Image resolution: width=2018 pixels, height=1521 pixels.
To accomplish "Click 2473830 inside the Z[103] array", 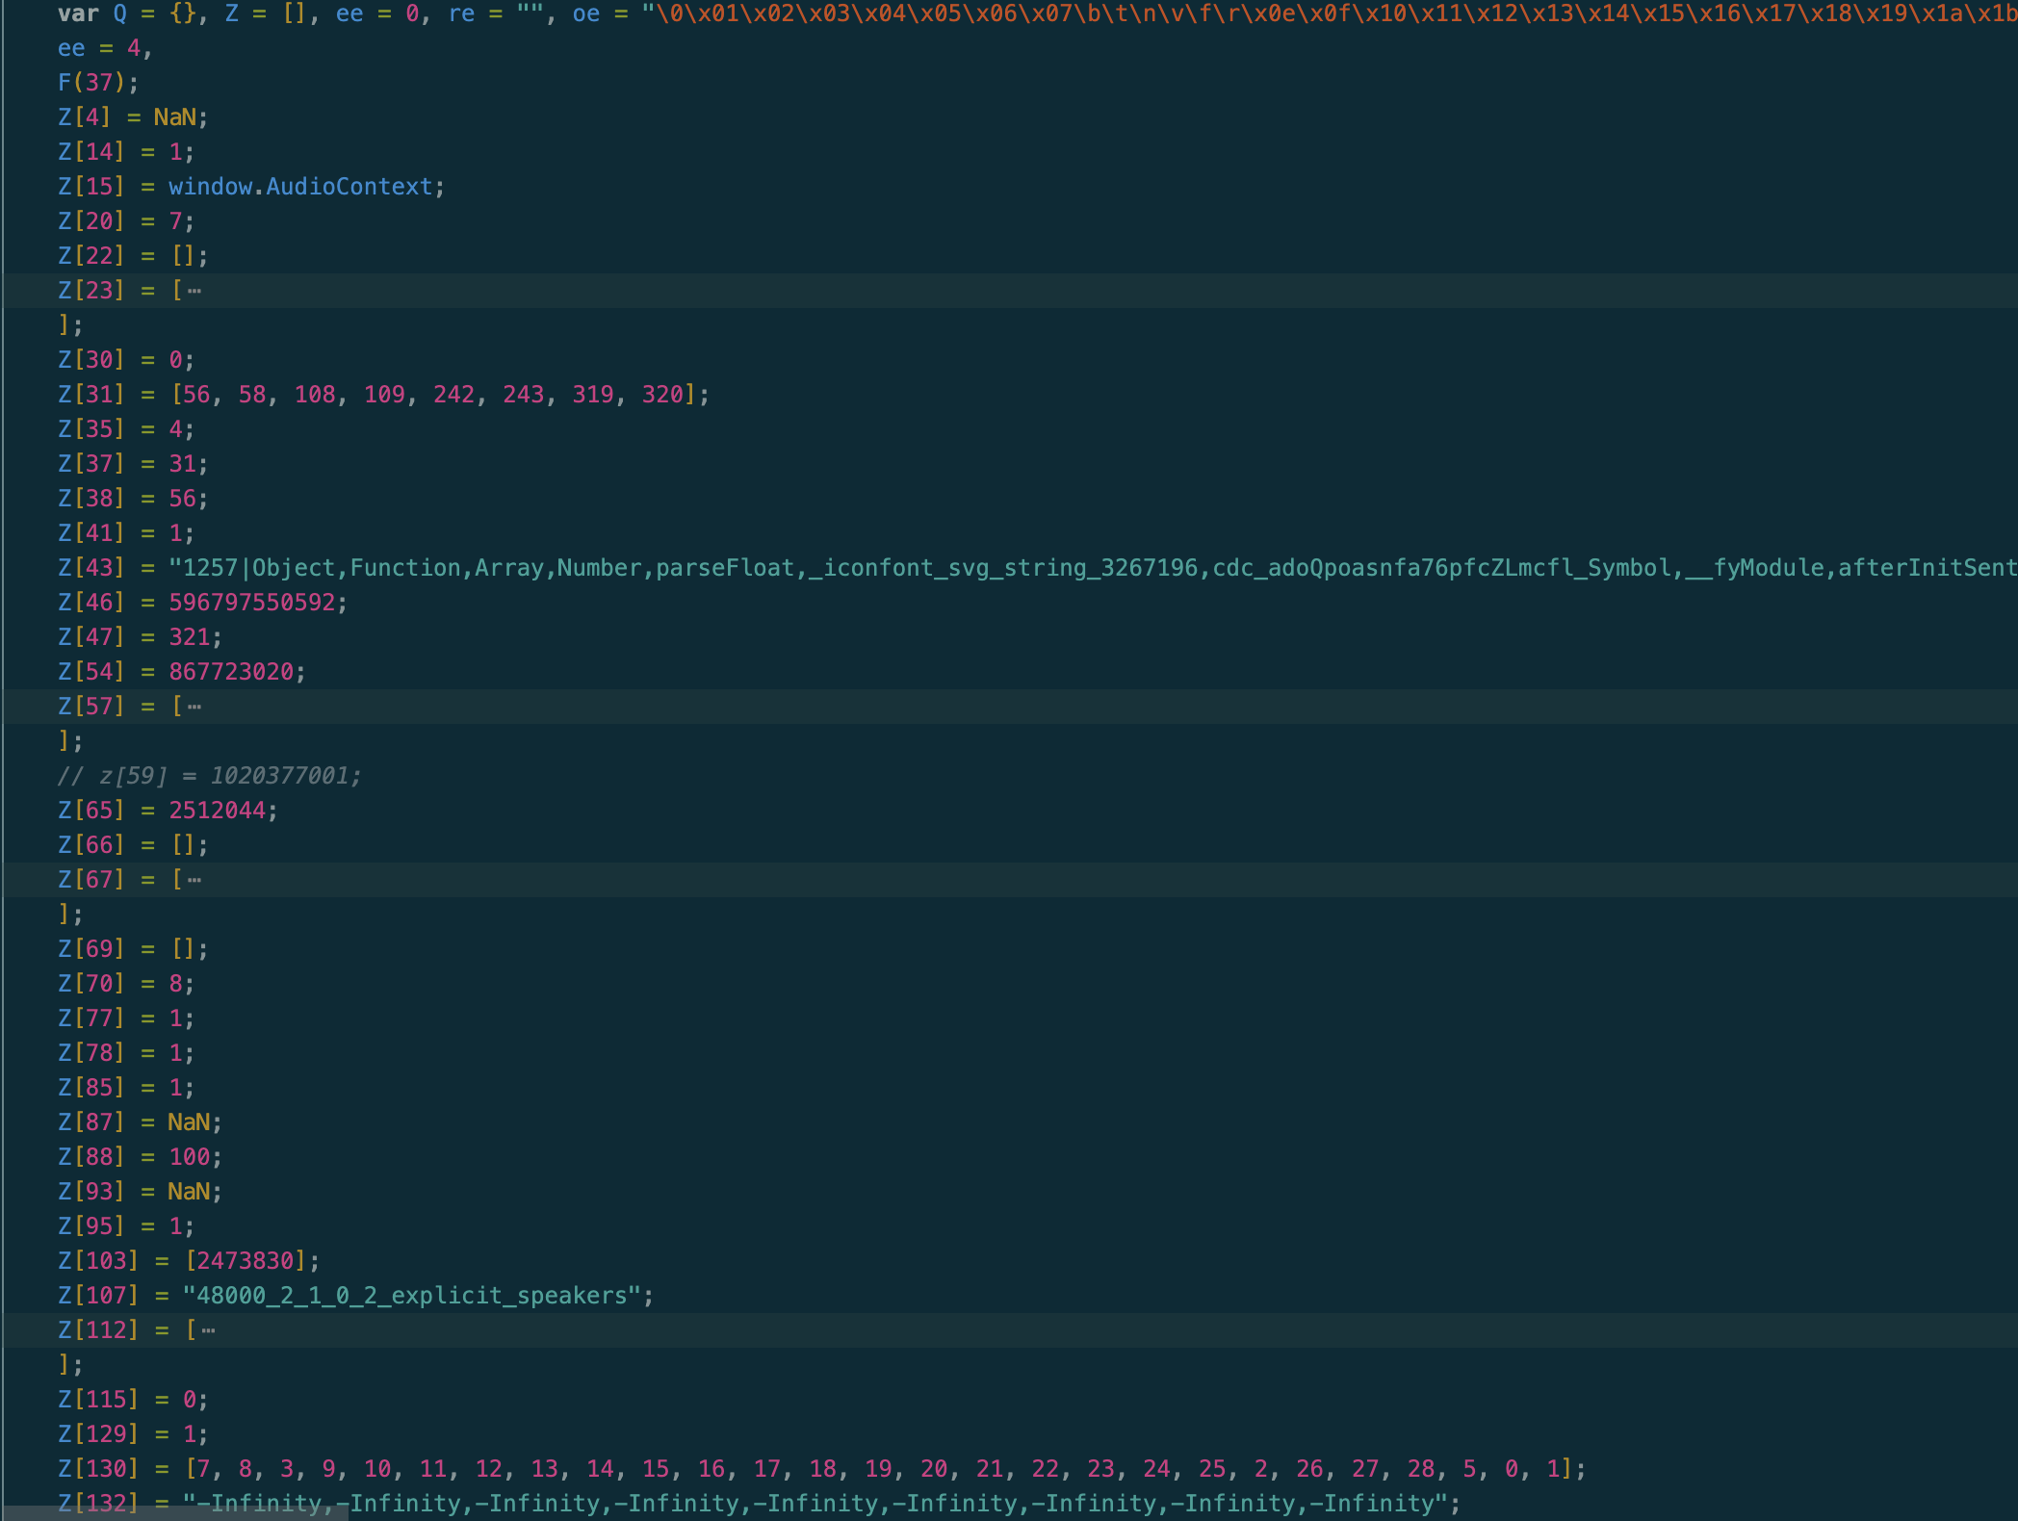I will click(245, 1261).
